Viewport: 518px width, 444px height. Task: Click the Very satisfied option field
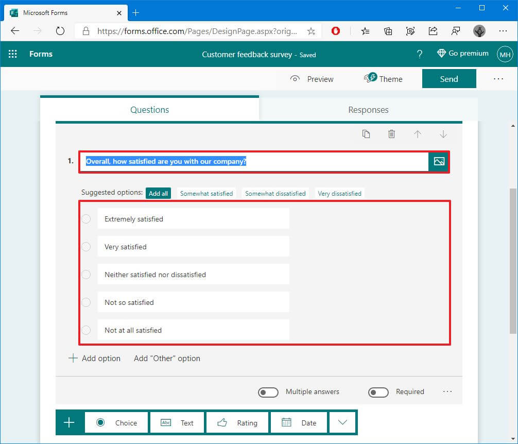[193, 247]
